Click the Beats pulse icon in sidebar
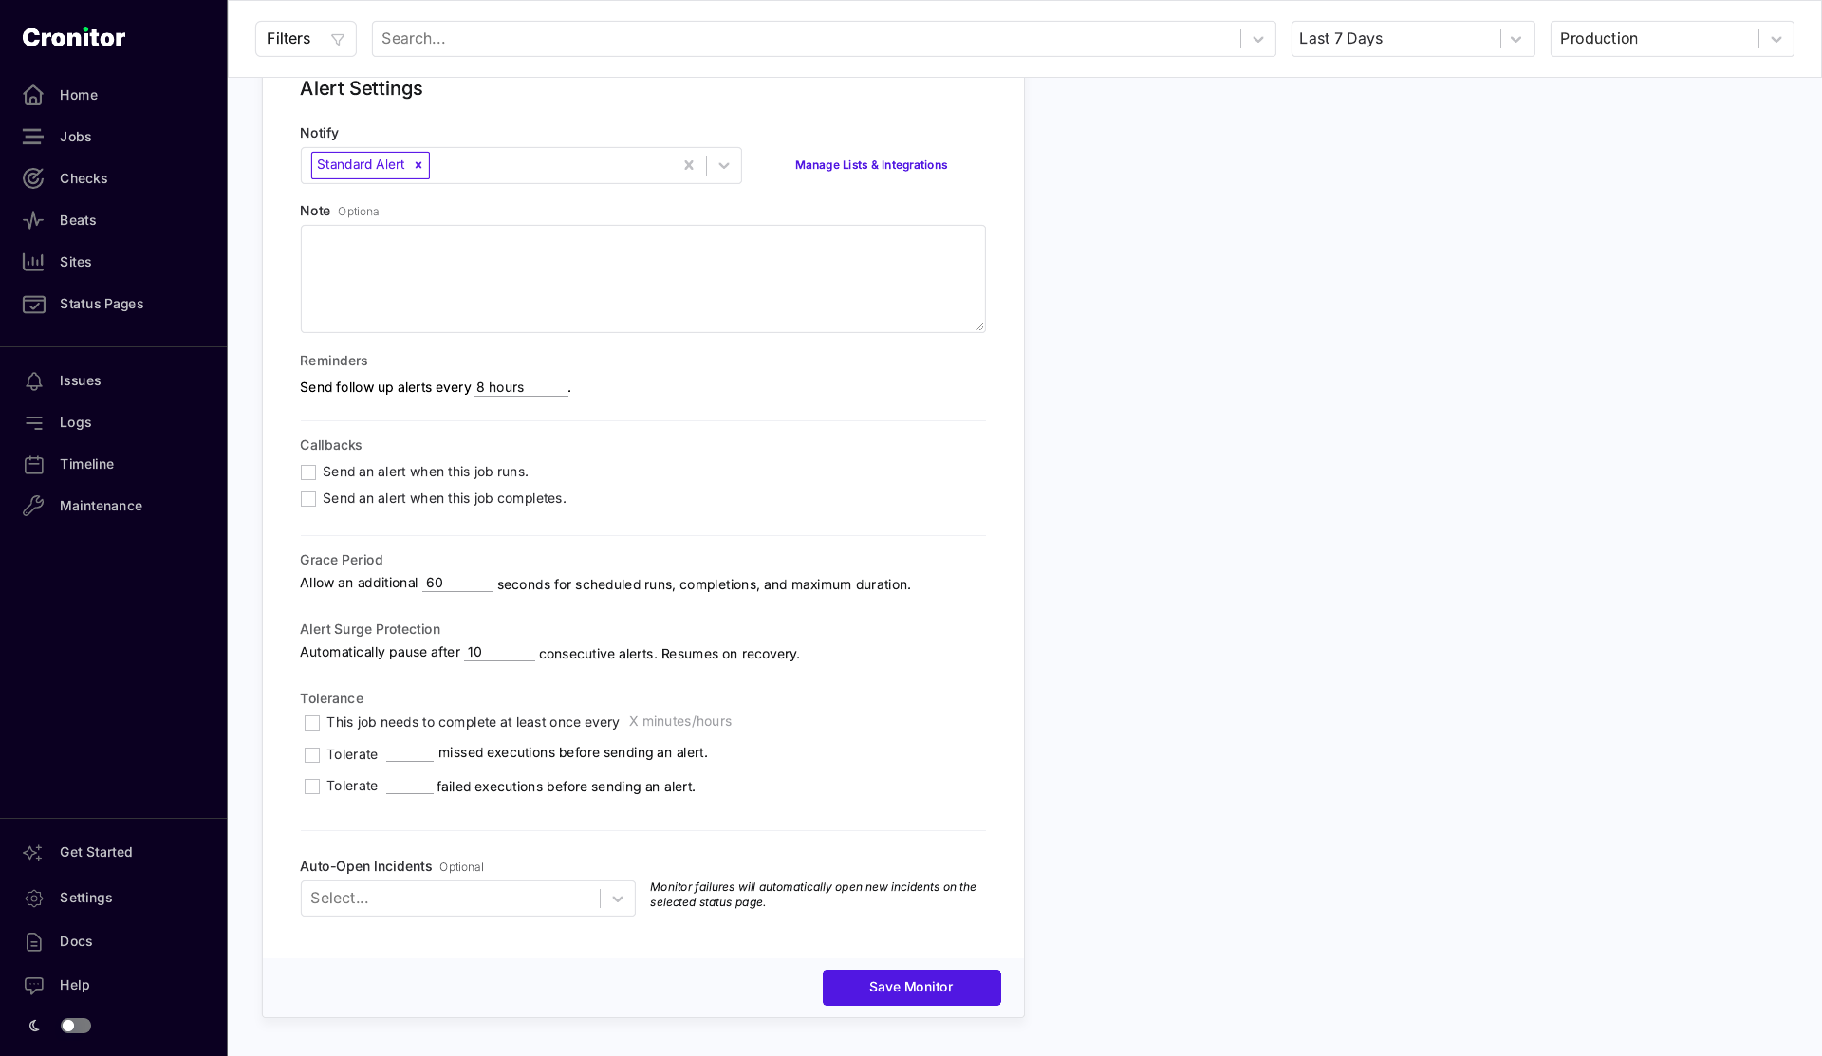The image size is (1822, 1056). pyautogui.click(x=33, y=220)
